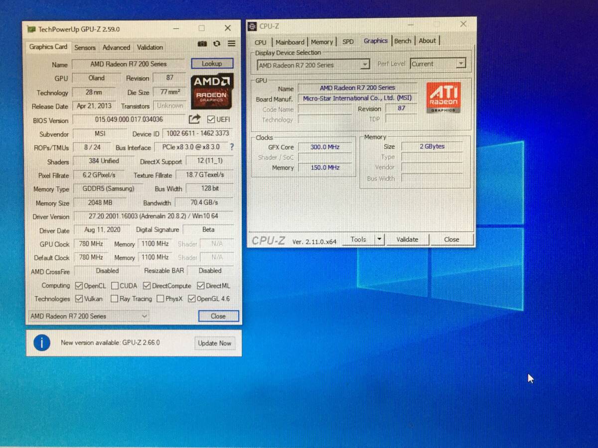The image size is (598, 448).
Task: Open the Perf Level dropdown in CPU-Z
Action: 438,64
